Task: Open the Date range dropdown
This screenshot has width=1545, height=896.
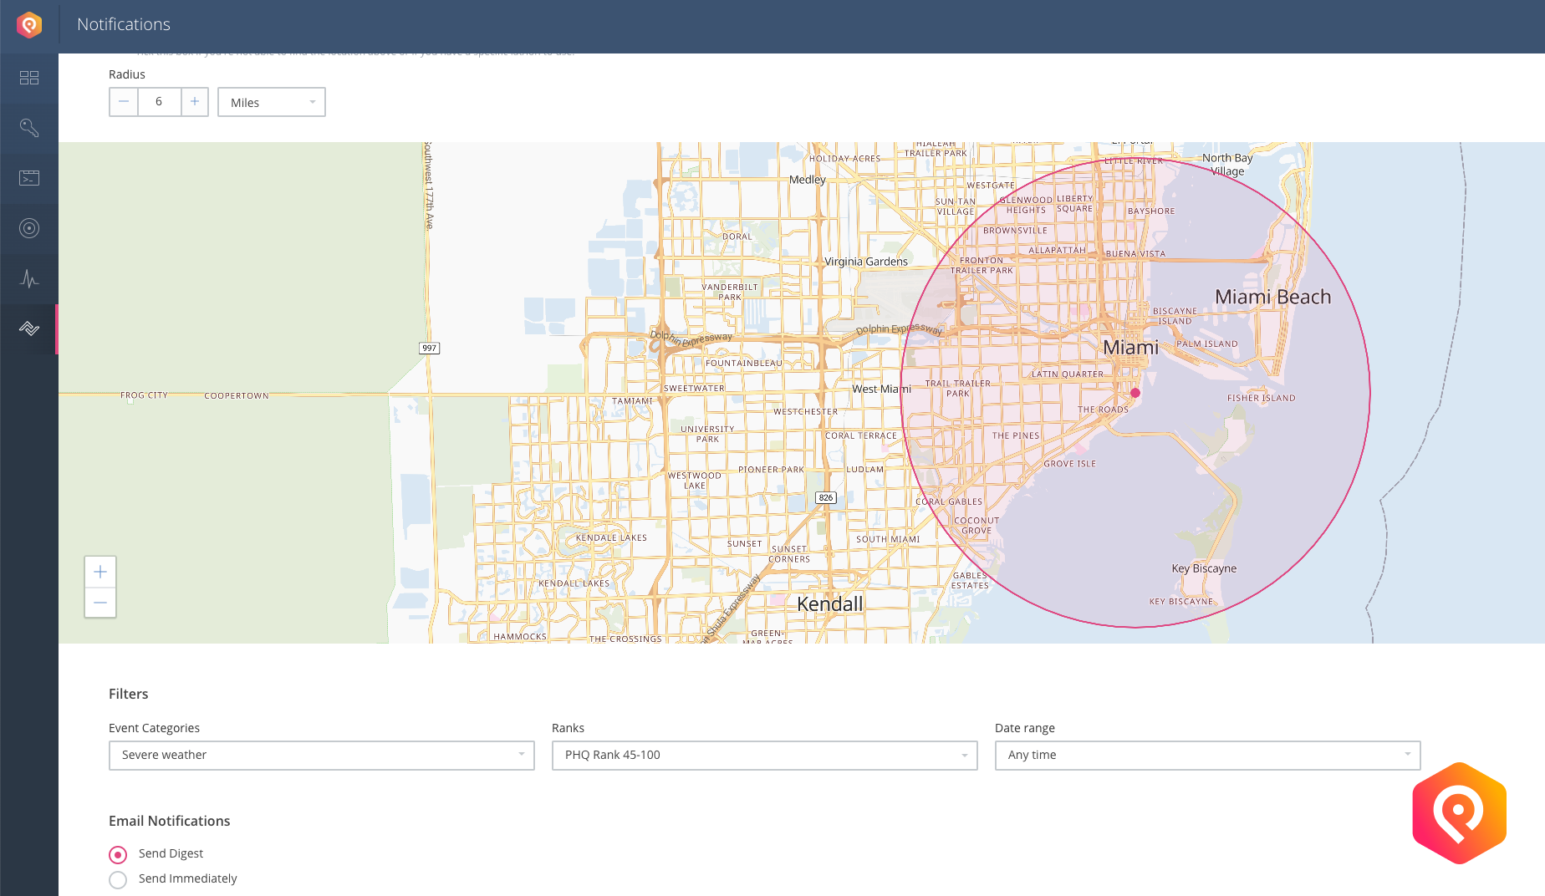Action: click(x=1208, y=755)
